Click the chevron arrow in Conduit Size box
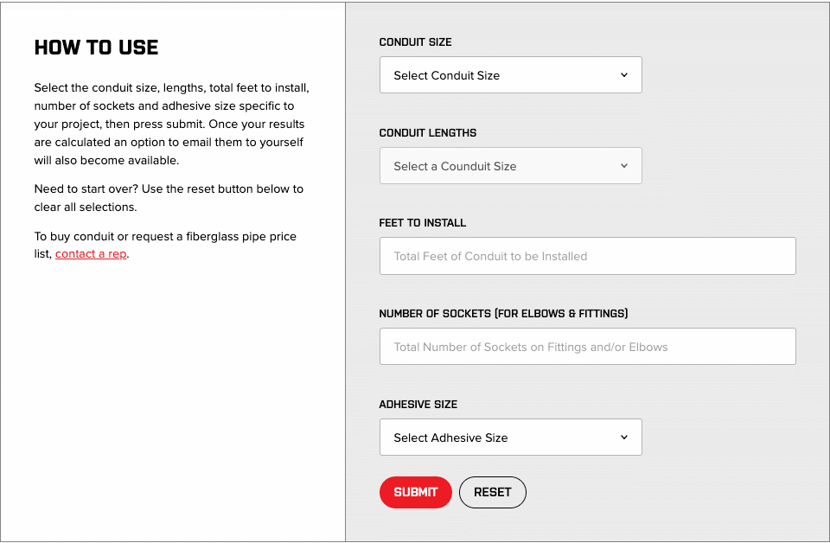The width and height of the screenshot is (830, 543). [624, 75]
